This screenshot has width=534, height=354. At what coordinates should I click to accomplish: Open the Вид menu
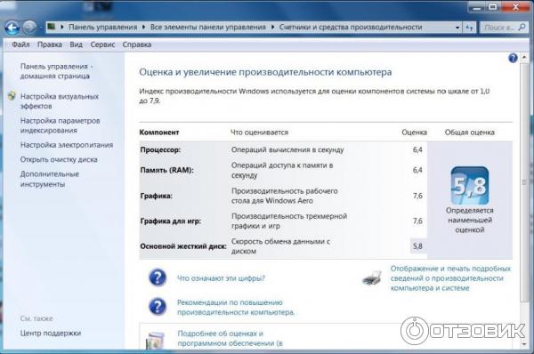point(76,44)
